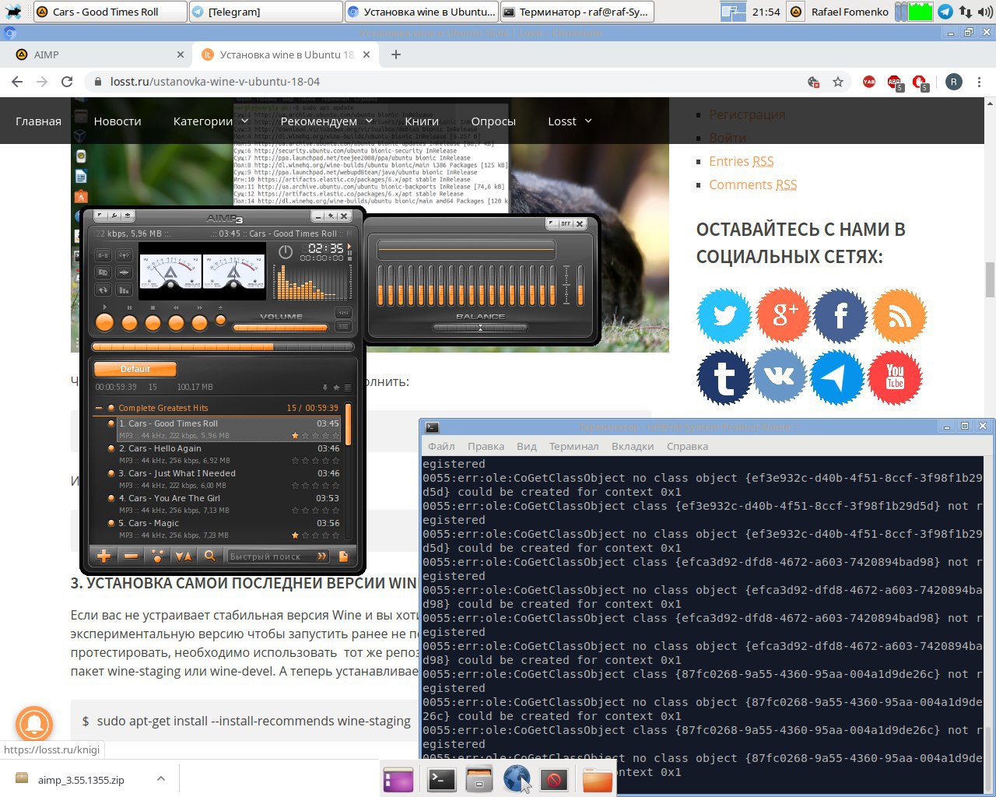Screen dimensions: 996x797
Task: Click Entries RSS link
Action: (742, 161)
